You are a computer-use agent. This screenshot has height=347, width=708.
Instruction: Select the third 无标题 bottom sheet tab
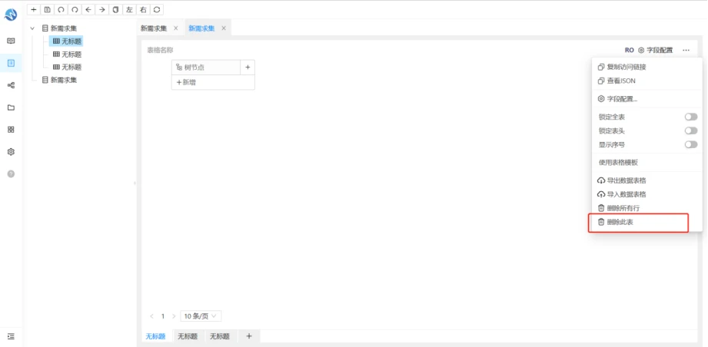220,336
